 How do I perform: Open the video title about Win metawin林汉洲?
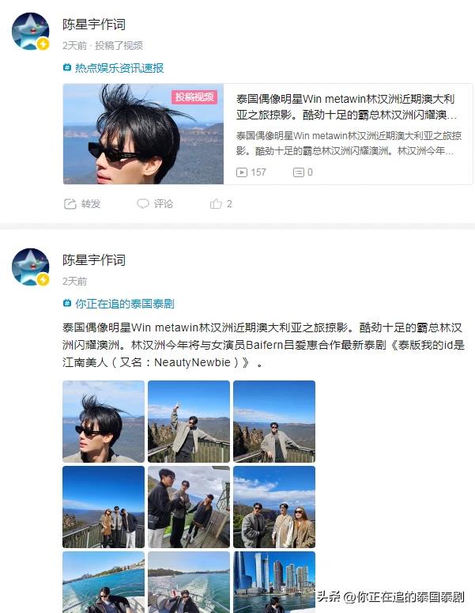(x=346, y=107)
